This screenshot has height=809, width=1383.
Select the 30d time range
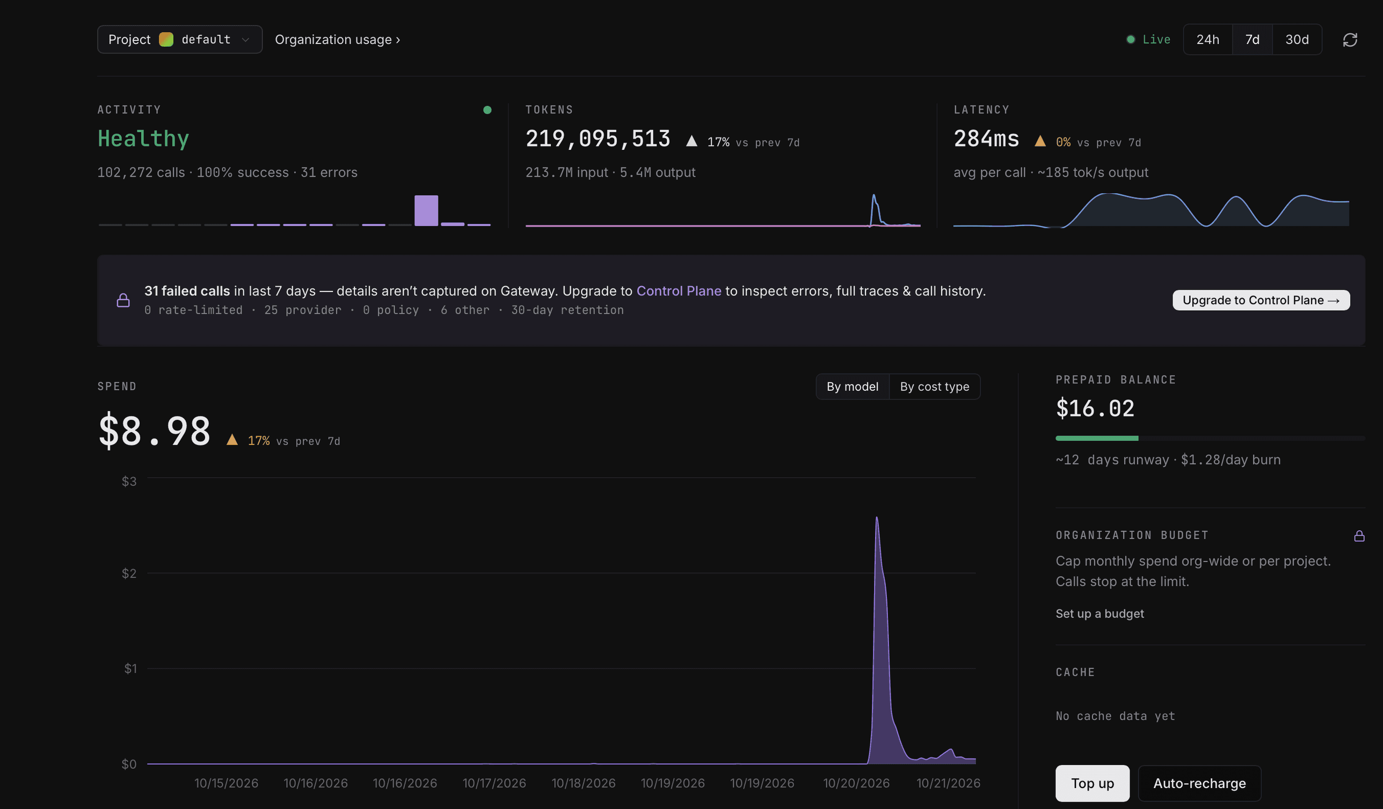[x=1297, y=40]
